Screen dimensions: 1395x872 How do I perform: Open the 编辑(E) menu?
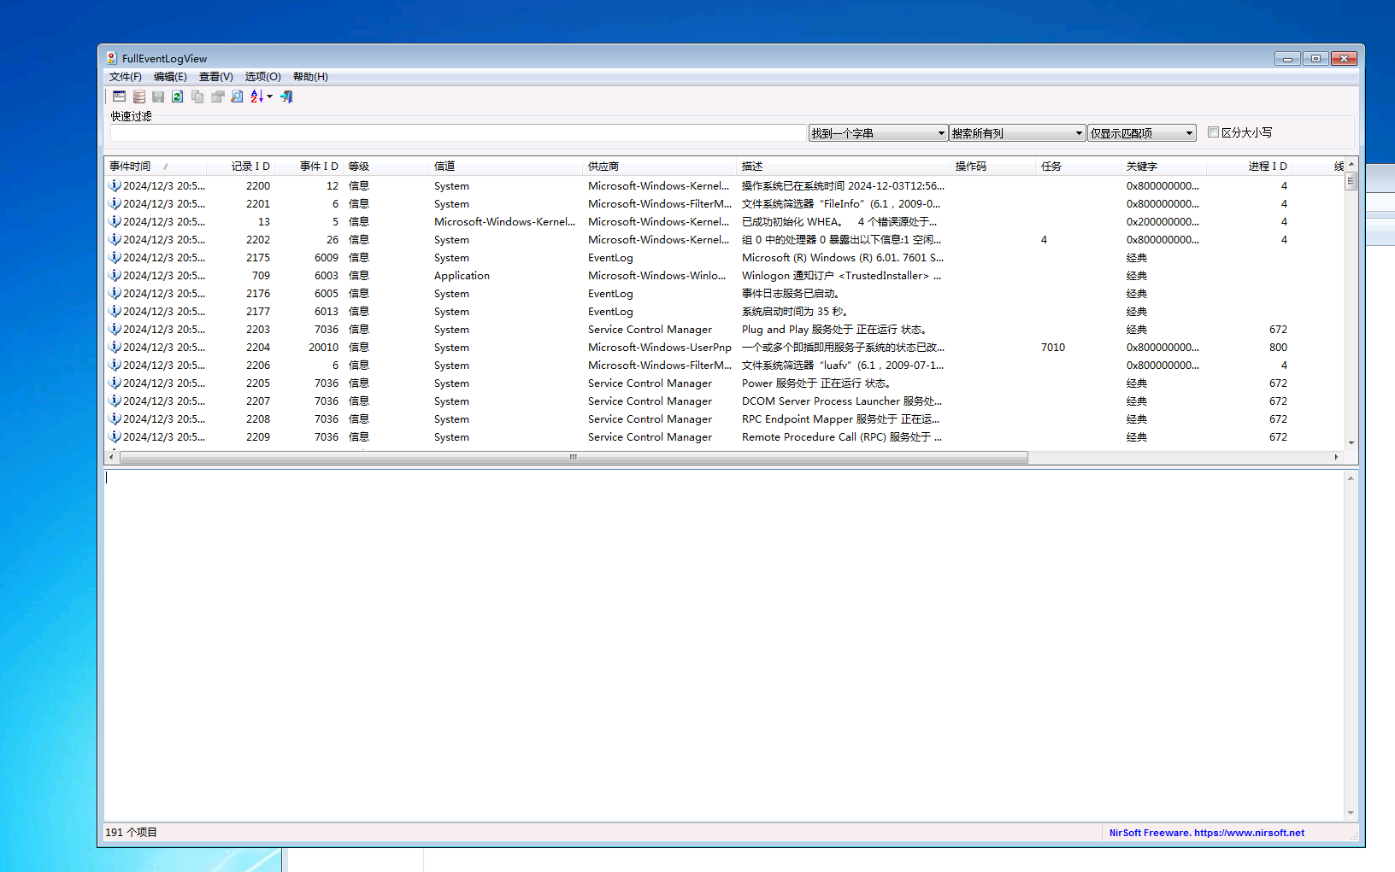[x=170, y=77]
